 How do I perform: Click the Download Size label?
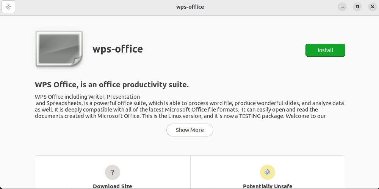point(113,186)
